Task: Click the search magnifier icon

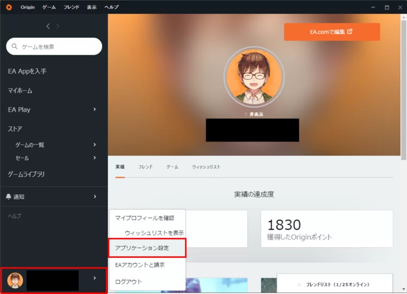Action: click(15, 47)
